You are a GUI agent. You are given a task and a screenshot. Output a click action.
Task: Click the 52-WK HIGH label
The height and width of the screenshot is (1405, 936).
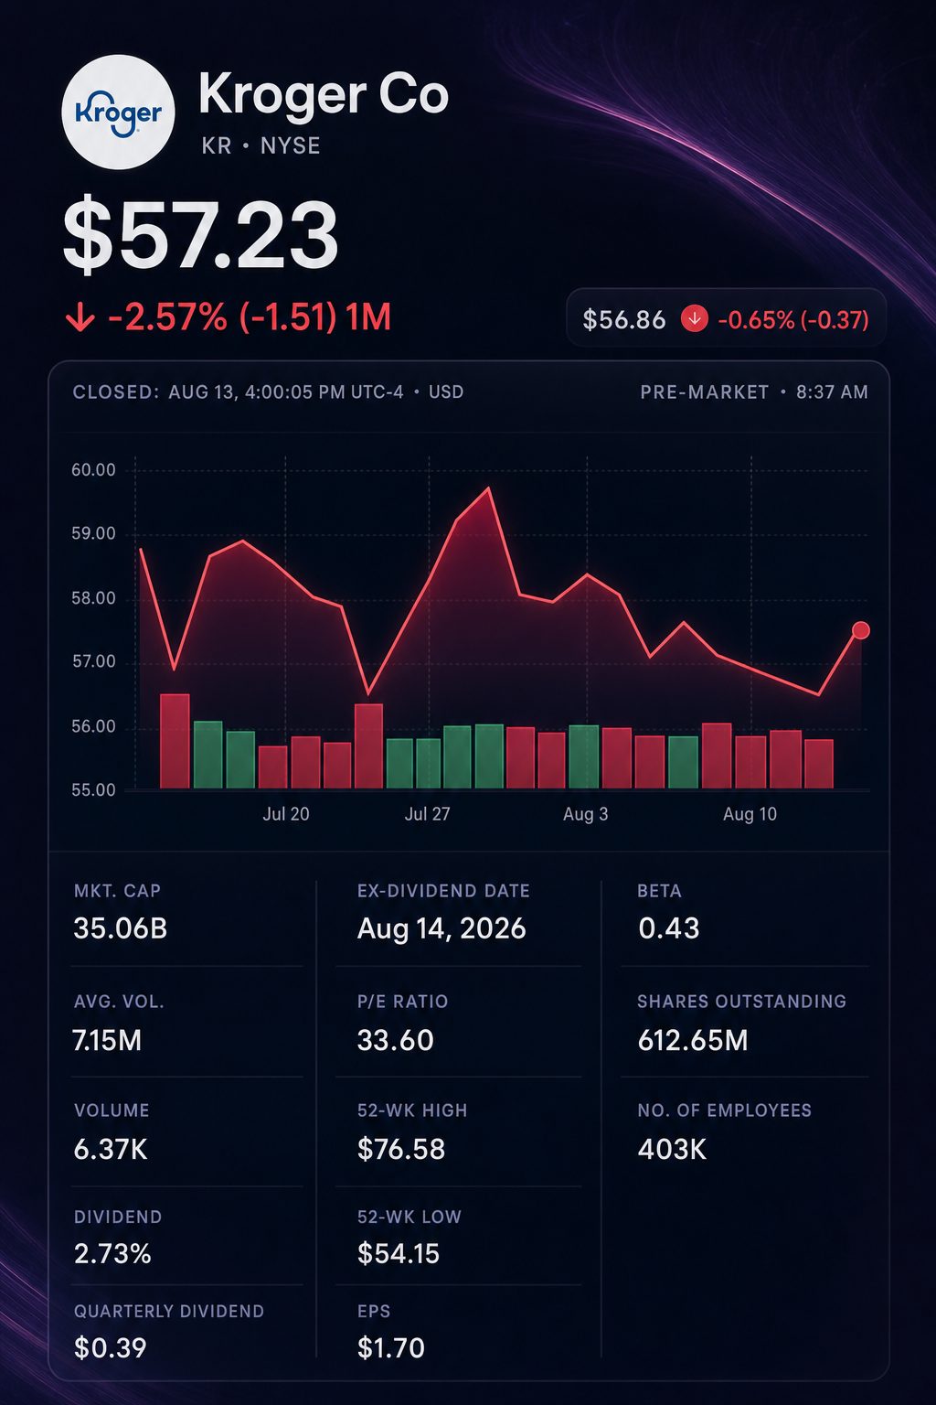(x=412, y=1110)
